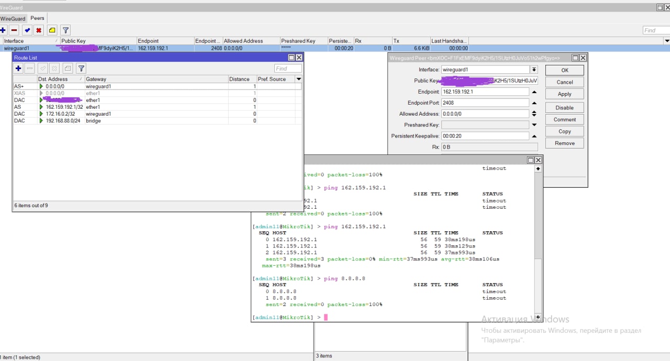Sort Route List by Pref. Source column
Screen dimensions: 670x361
coord(275,79)
